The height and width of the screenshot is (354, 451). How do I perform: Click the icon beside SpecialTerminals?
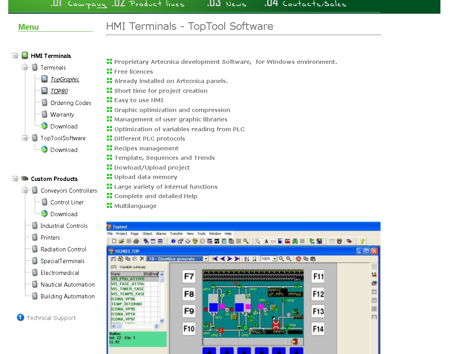[35, 261]
